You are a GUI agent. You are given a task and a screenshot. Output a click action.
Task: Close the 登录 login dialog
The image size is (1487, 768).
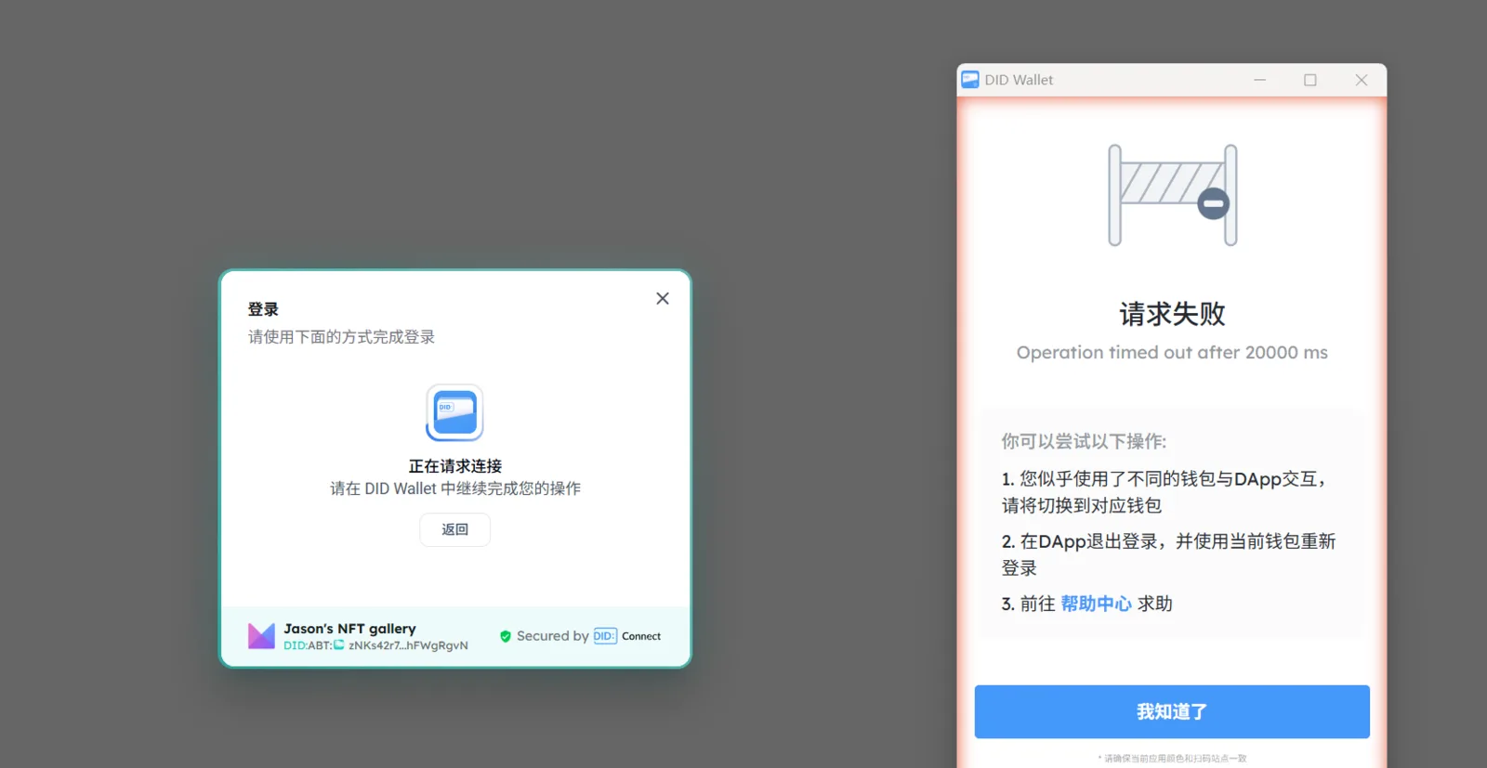pos(663,298)
